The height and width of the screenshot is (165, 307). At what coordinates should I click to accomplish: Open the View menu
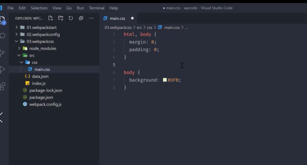pos(57,8)
